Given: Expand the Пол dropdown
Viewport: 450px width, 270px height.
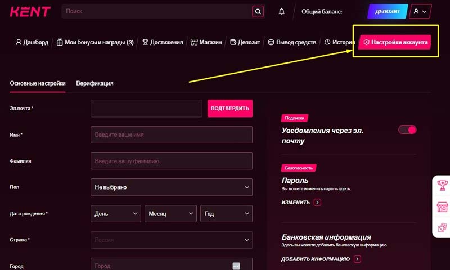Looking at the screenshot, I should click(x=171, y=187).
